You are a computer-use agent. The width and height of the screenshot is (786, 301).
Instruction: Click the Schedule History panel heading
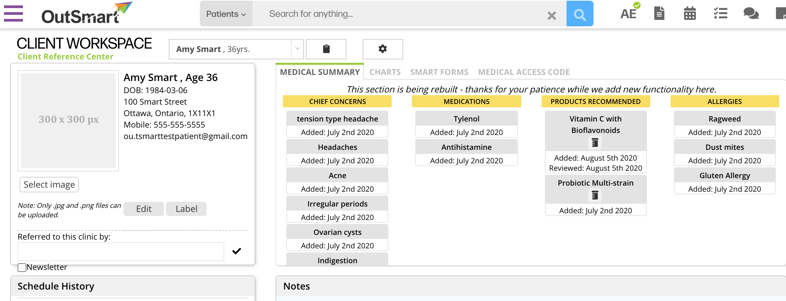tap(56, 286)
